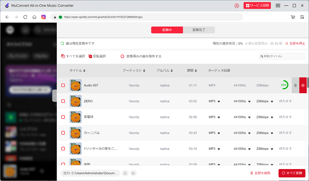Tick the カーニバル track checkbox

coord(63,133)
